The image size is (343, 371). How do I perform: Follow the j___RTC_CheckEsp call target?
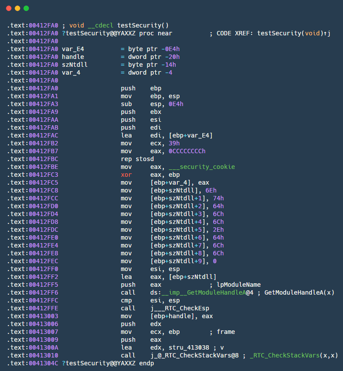tap(180, 308)
